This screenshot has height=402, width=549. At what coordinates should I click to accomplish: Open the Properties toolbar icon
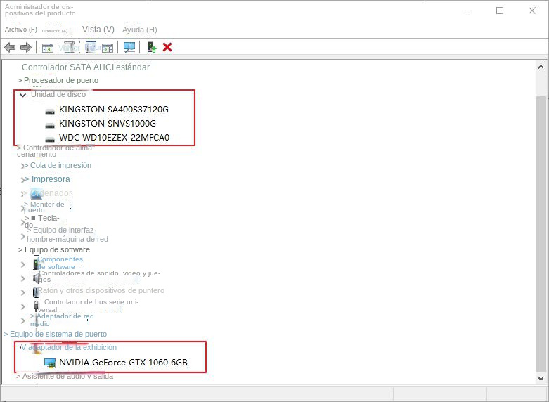70,47
